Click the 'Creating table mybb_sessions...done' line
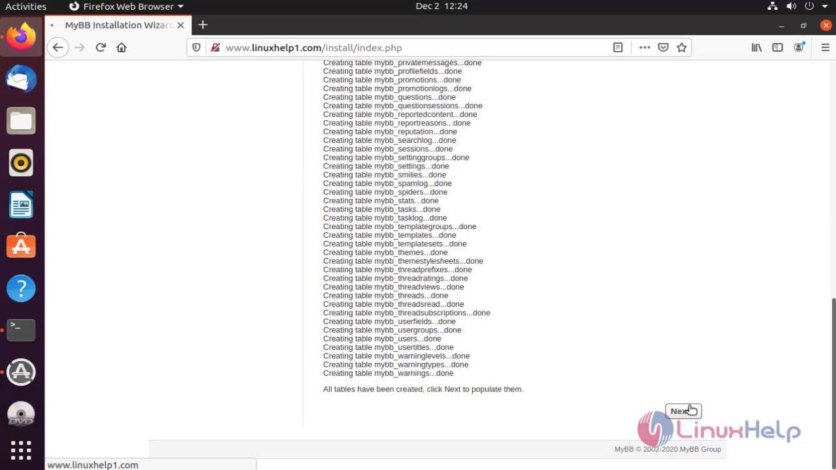Image resolution: width=836 pixels, height=470 pixels. click(x=388, y=149)
